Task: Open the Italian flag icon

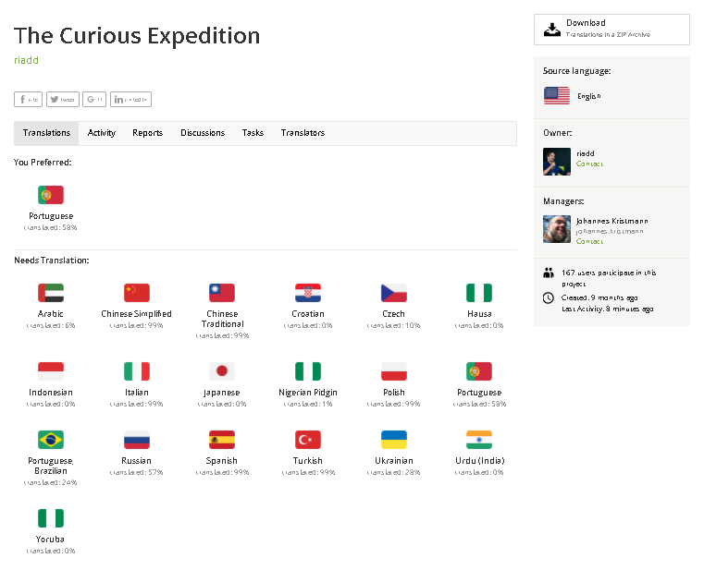Action: [x=137, y=371]
